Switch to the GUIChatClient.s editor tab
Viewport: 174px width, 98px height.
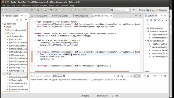pos(60,16)
